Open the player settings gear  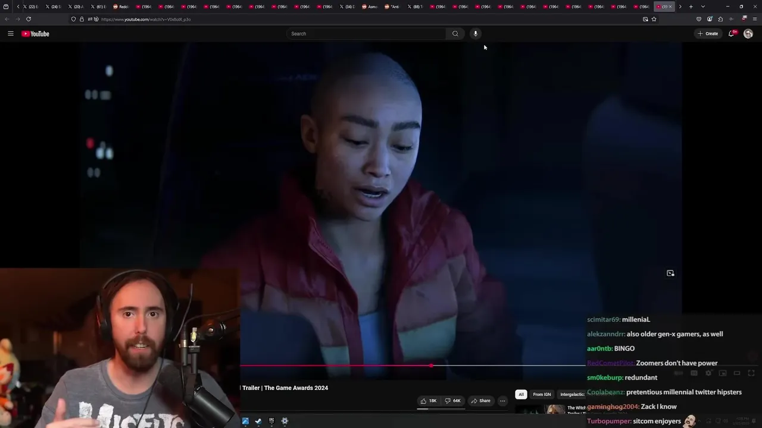point(708,373)
